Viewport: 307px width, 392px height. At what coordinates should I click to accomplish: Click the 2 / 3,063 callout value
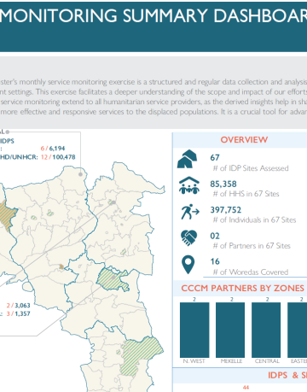pos(18,306)
